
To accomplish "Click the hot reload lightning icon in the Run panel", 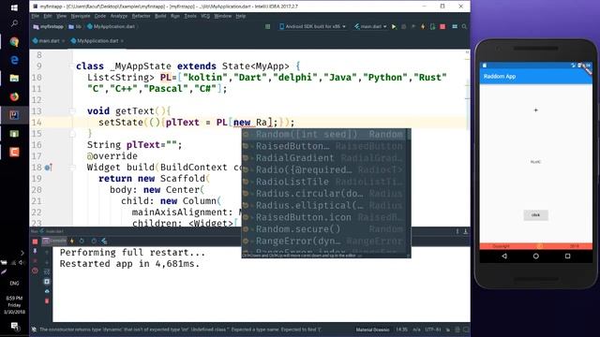I will (x=72, y=242).
